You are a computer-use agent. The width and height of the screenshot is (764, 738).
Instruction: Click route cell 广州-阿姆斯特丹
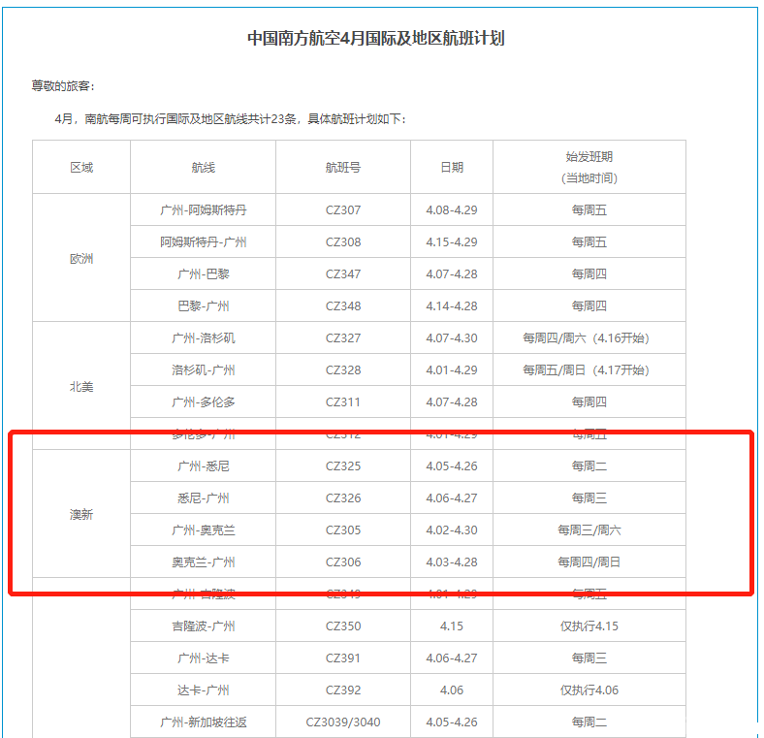click(x=204, y=210)
